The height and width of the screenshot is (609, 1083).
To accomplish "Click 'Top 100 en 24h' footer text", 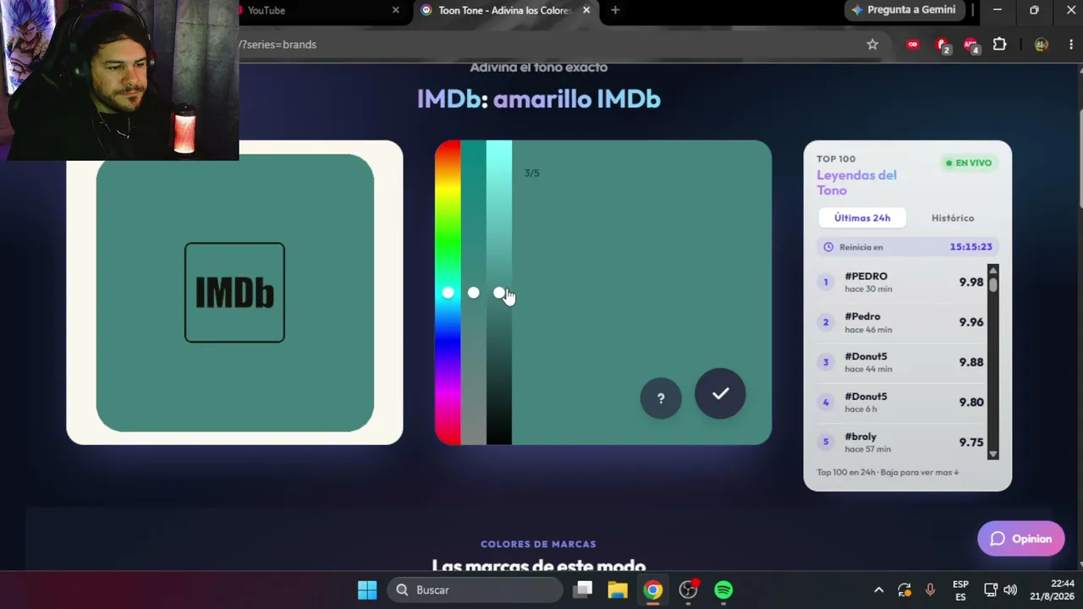I will [x=846, y=472].
